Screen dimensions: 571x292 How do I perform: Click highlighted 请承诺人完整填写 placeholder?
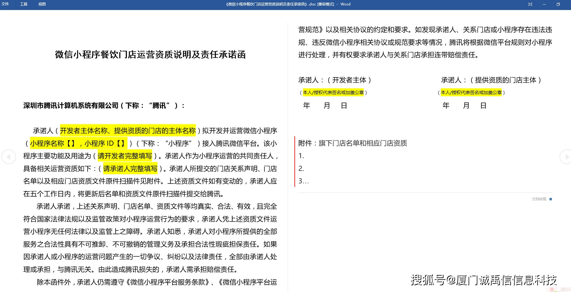(130, 169)
